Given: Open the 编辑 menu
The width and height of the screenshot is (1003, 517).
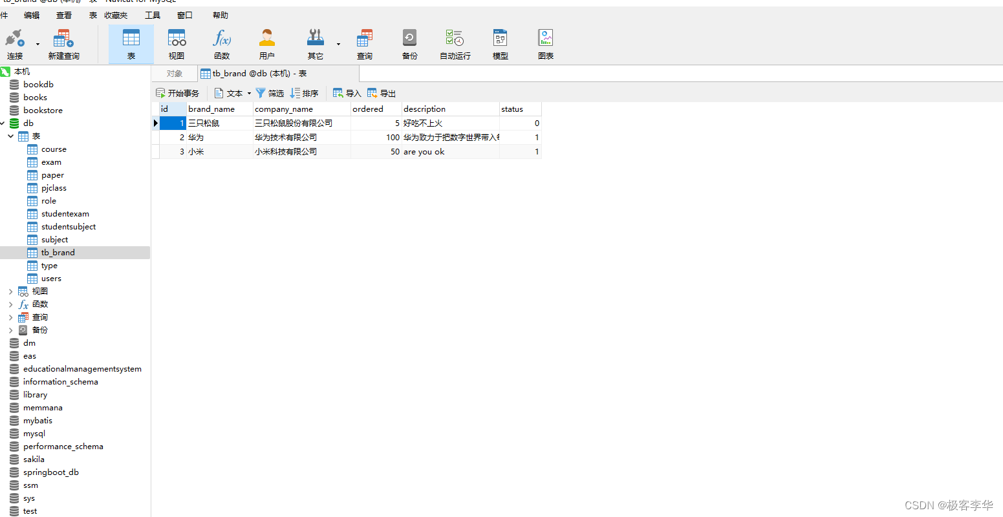Looking at the screenshot, I should point(32,16).
